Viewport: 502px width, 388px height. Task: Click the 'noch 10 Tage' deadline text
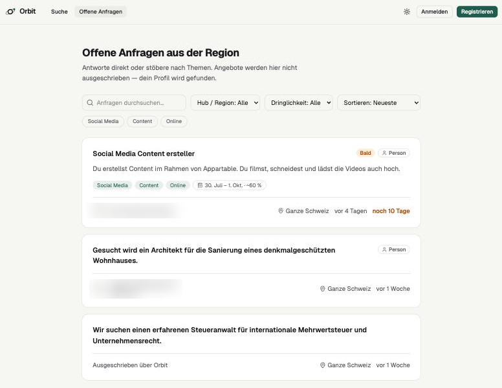[391, 211]
